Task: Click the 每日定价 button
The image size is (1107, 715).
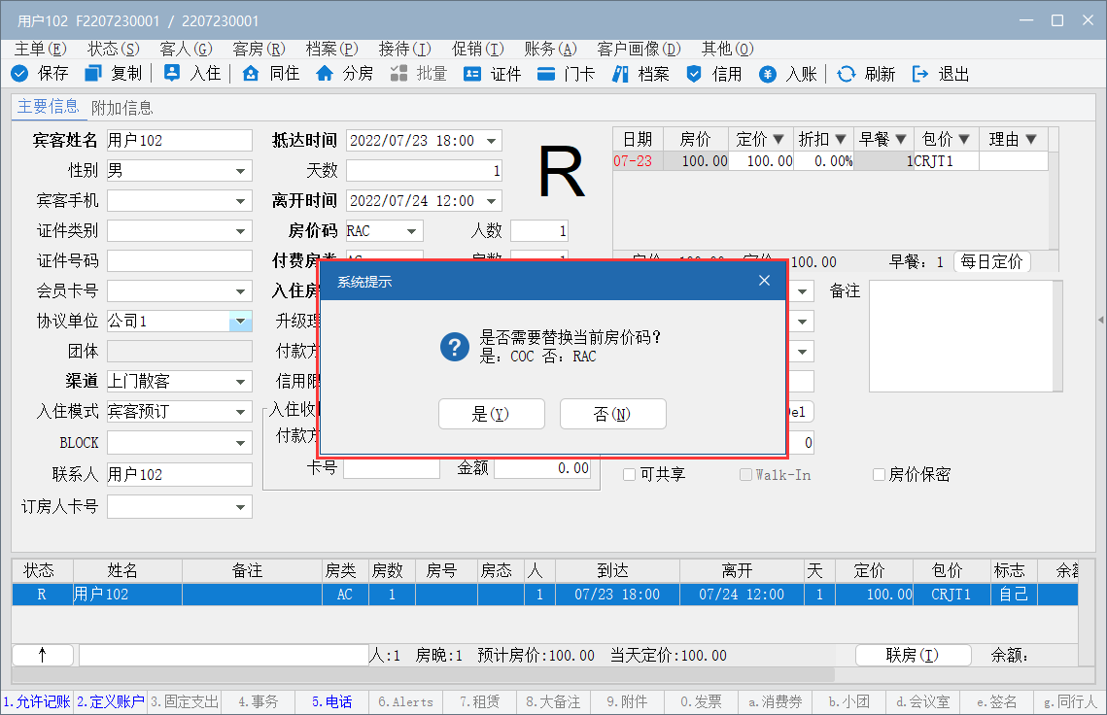Action: [x=992, y=262]
